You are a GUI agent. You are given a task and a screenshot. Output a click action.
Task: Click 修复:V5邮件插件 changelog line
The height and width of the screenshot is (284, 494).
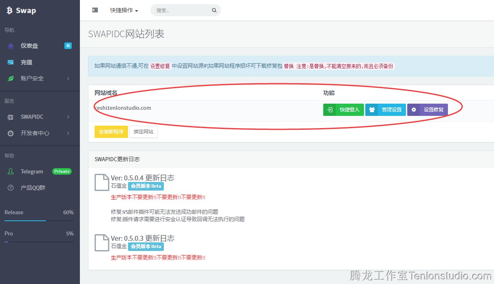point(165,212)
